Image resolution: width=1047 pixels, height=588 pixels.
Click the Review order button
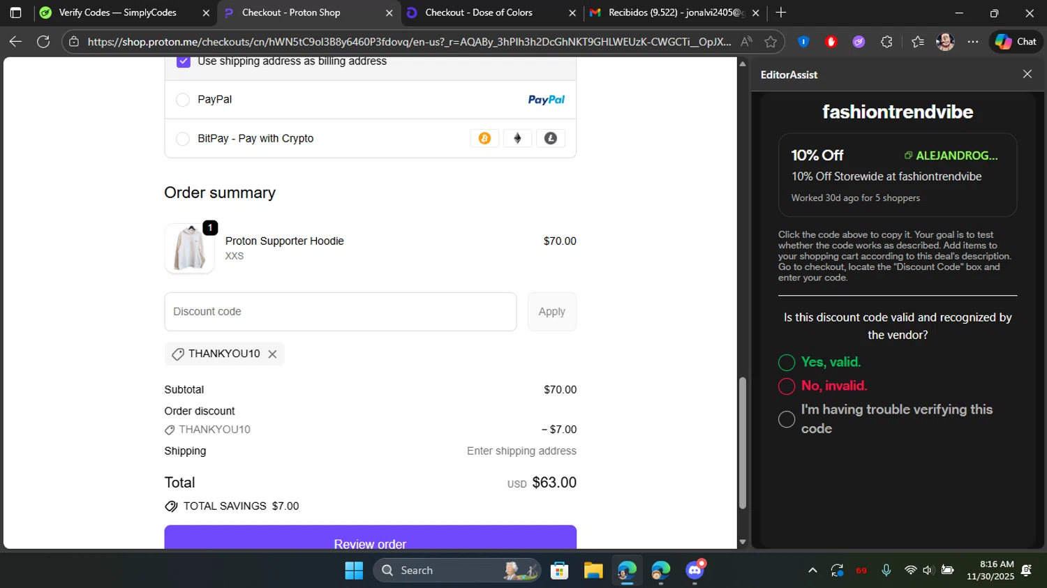click(371, 538)
